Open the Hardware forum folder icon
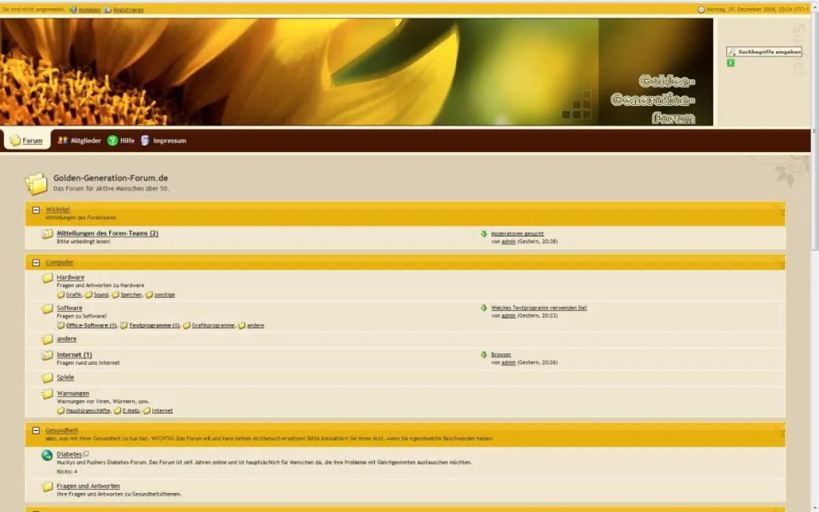Image resolution: width=819 pixels, height=512 pixels. (x=46, y=277)
